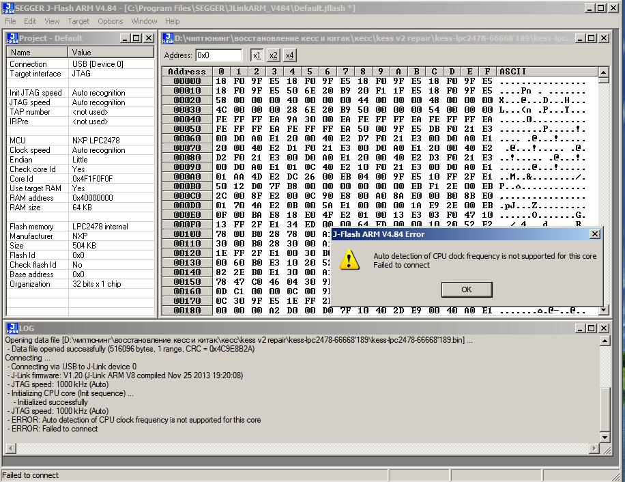Viewport: 625px width, 482px height.
Task: Maximize the data file hex window
Action: (592, 38)
